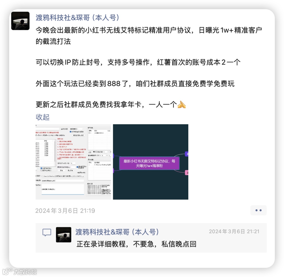
Task: Click the vertical scrollbar in the thumbnail's list
Action: [x=55, y=151]
